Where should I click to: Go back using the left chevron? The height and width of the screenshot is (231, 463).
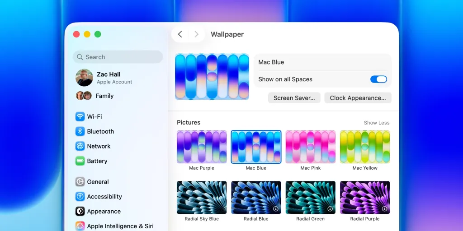180,34
